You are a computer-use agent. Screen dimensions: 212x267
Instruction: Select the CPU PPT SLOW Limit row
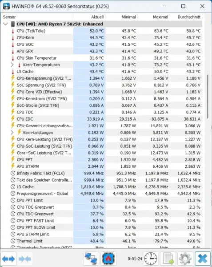(x=102, y=227)
